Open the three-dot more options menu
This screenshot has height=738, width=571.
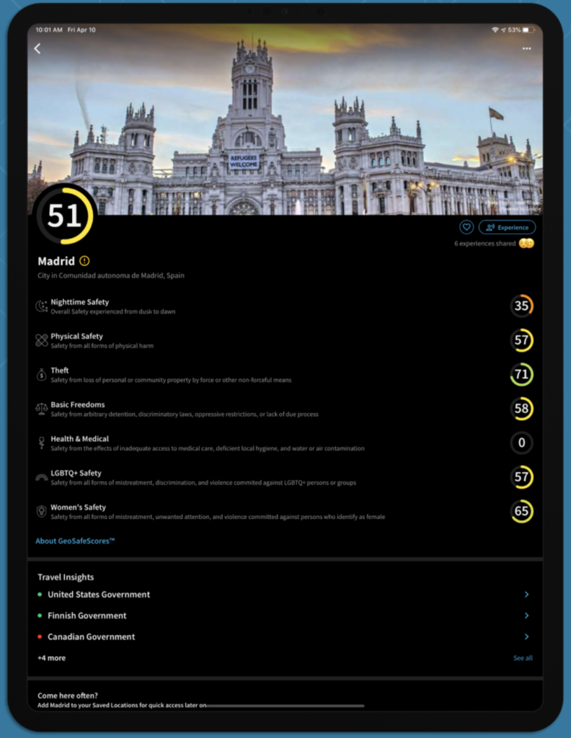click(526, 49)
